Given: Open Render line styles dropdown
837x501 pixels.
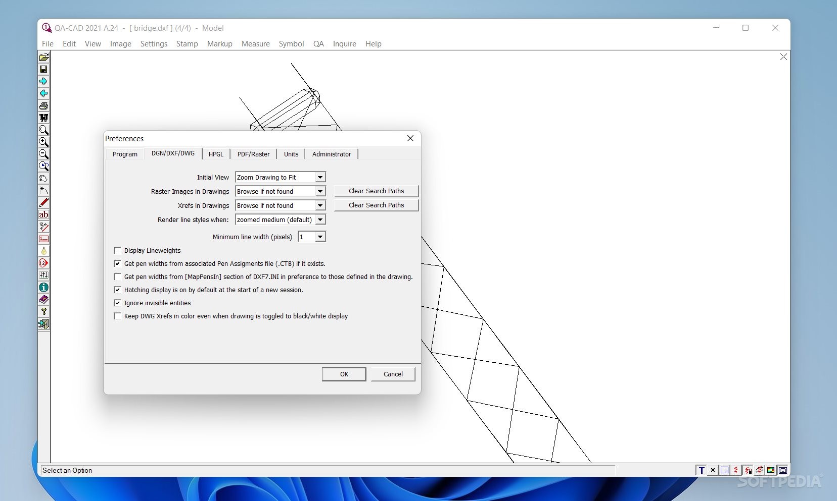Looking at the screenshot, I should coord(320,219).
